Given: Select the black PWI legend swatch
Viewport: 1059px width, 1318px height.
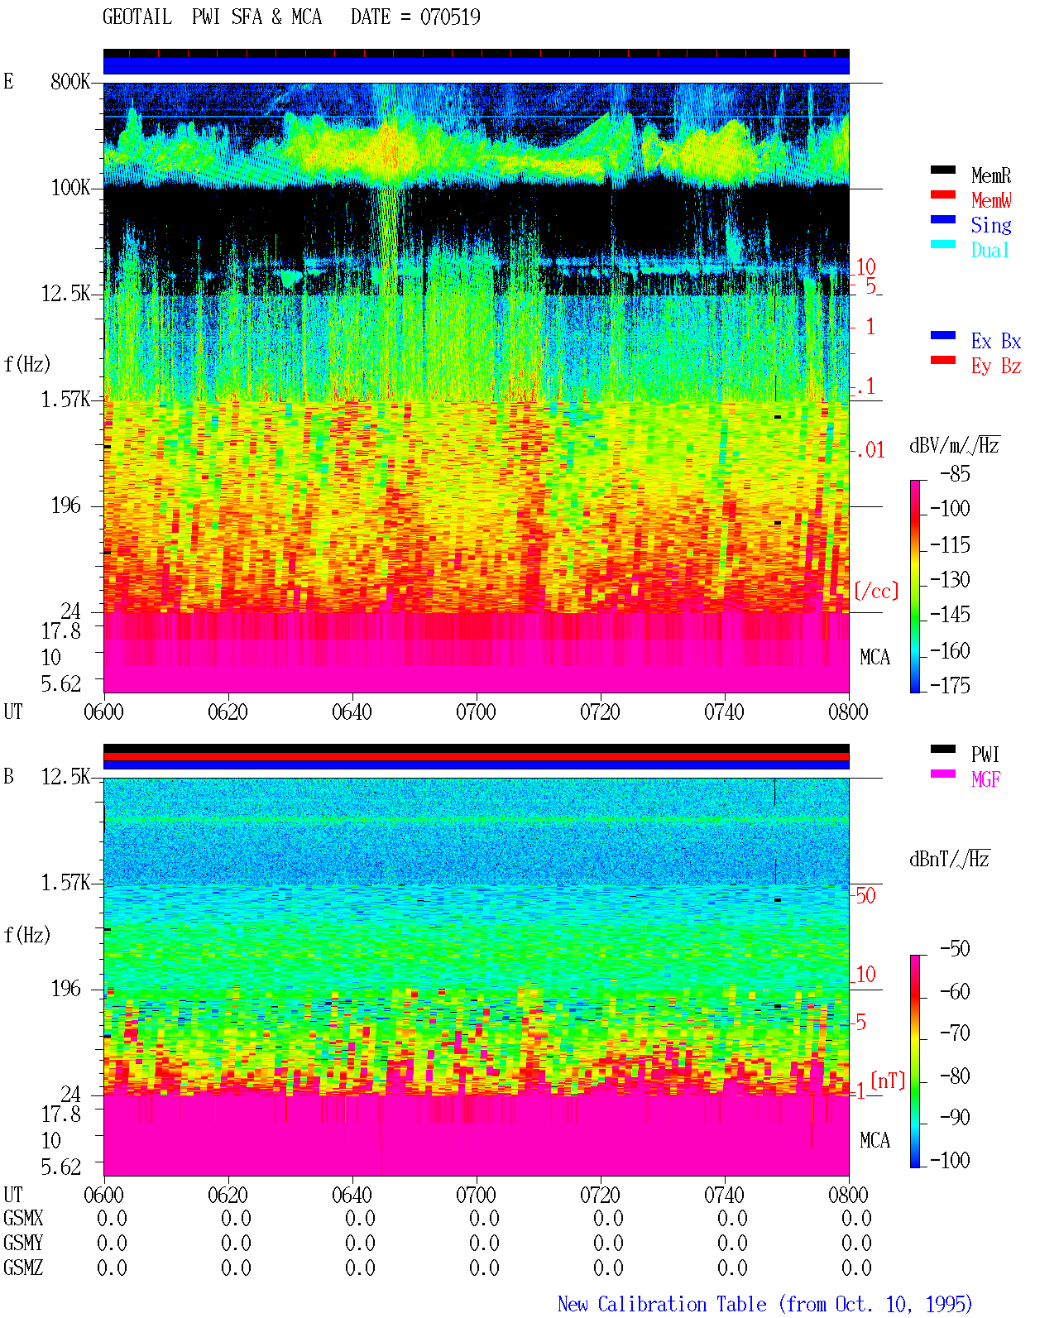Looking at the screenshot, I should tap(943, 749).
